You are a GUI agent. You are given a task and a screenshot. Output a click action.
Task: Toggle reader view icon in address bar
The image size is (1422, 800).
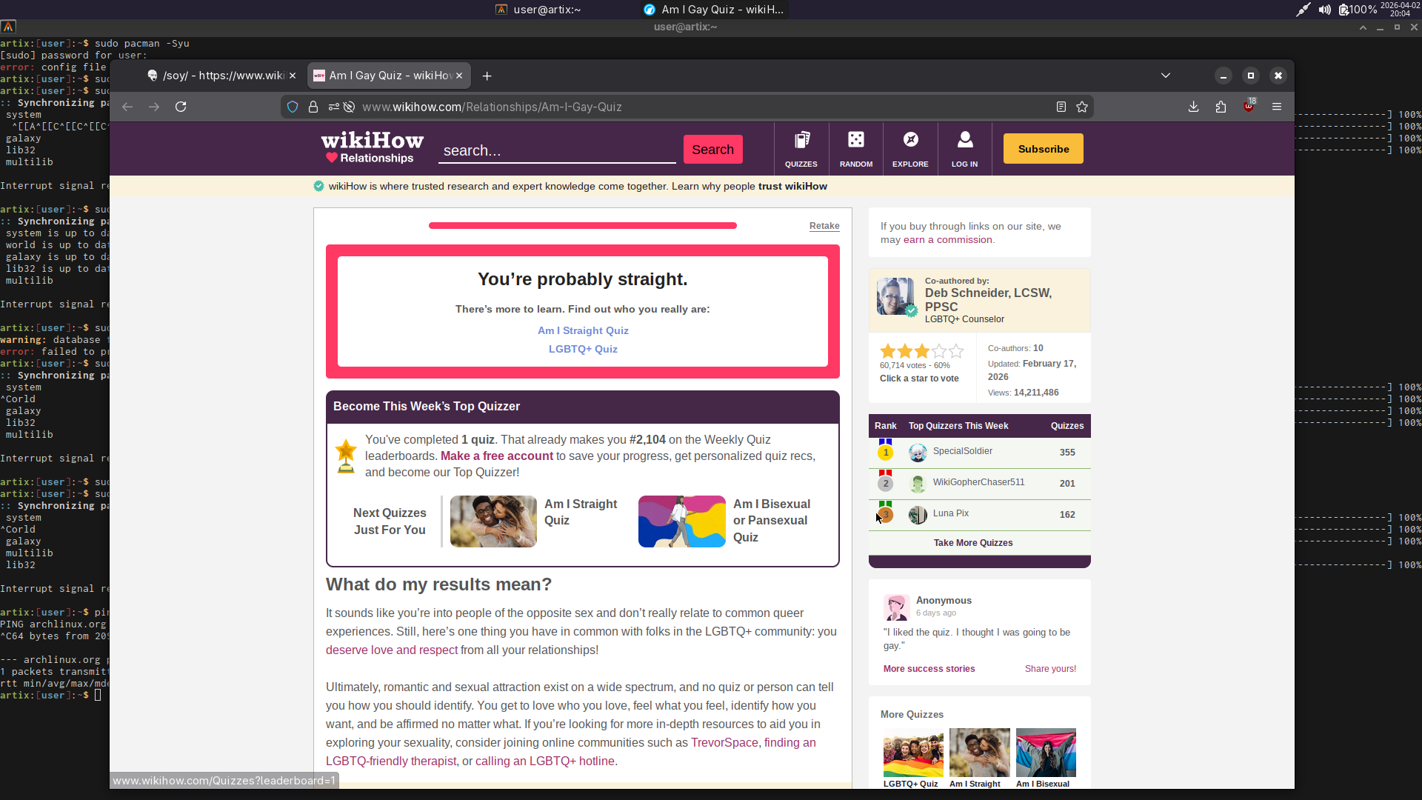(x=1061, y=107)
